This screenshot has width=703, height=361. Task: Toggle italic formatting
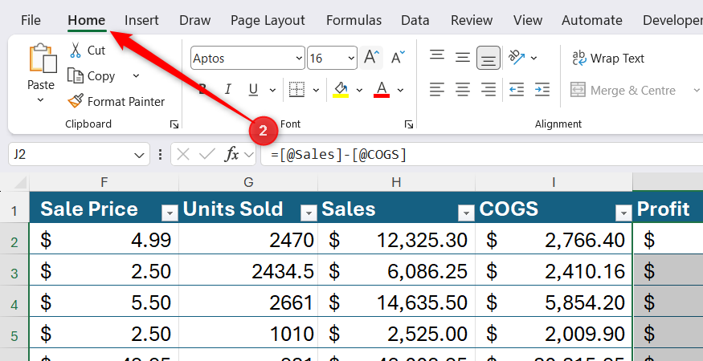point(227,90)
